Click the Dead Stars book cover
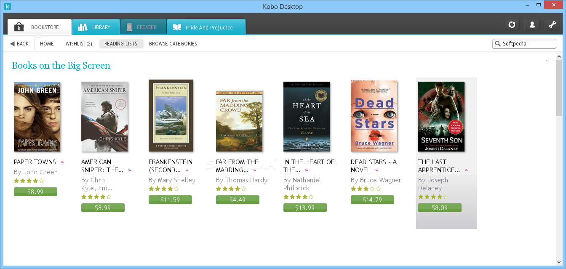 [x=374, y=116]
